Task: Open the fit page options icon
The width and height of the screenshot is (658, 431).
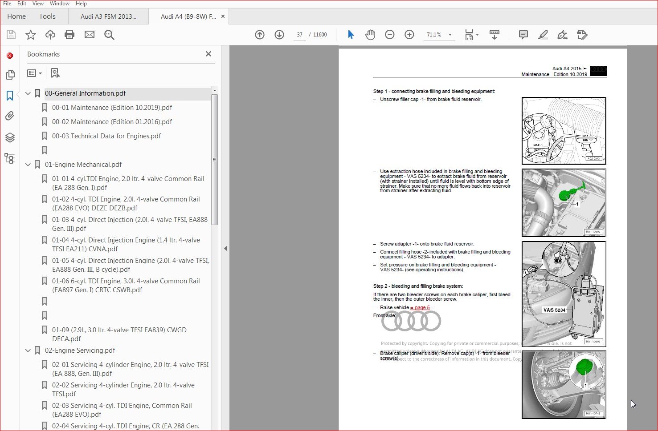Action: coord(471,35)
